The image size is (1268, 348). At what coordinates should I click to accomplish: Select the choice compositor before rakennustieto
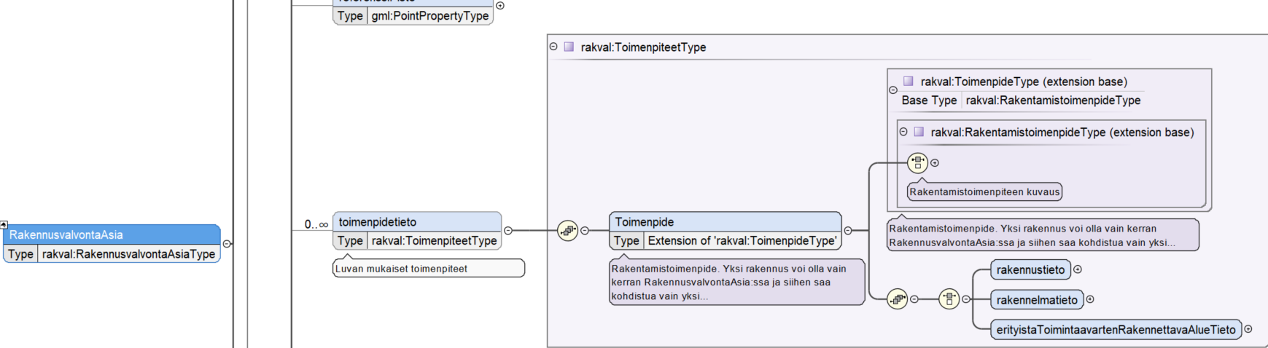point(949,299)
